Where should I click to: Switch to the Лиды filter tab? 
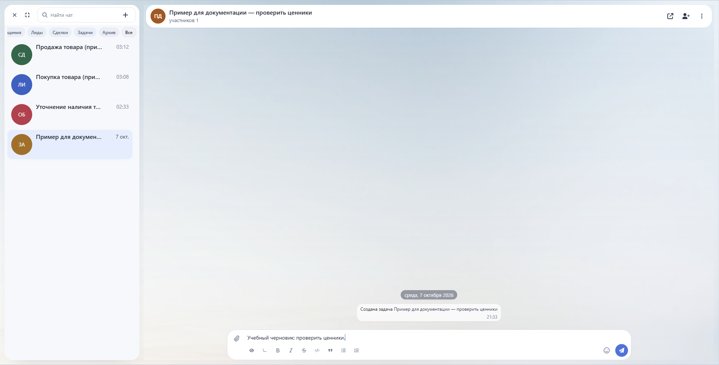pos(37,33)
